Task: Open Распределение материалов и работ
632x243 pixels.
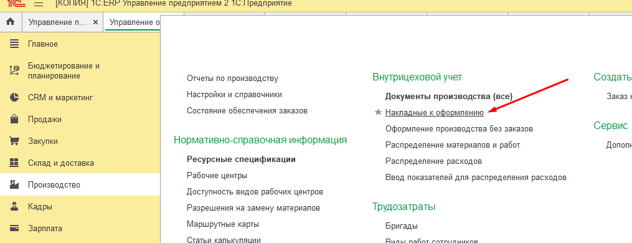Action: [x=453, y=145]
